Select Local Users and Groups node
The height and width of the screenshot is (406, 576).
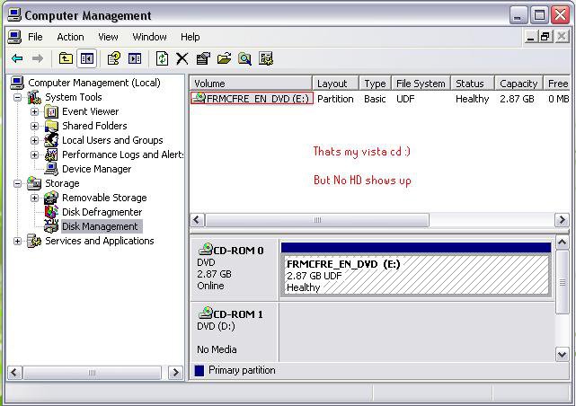pos(112,140)
